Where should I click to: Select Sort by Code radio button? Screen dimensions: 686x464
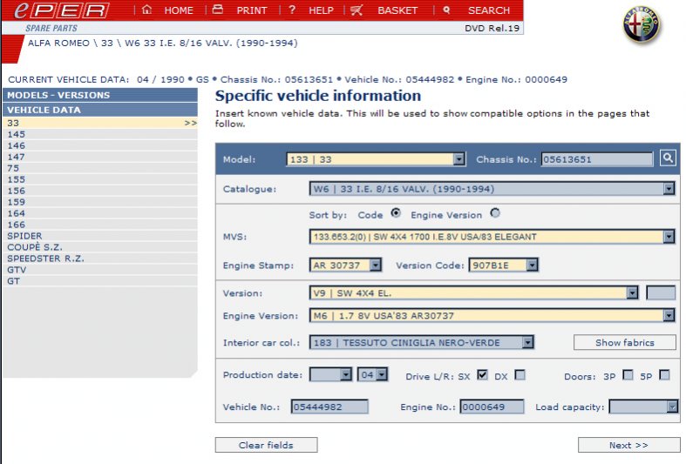point(396,213)
